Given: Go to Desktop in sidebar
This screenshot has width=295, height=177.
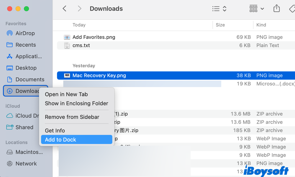Looking at the screenshot, I should [x=26, y=68].
